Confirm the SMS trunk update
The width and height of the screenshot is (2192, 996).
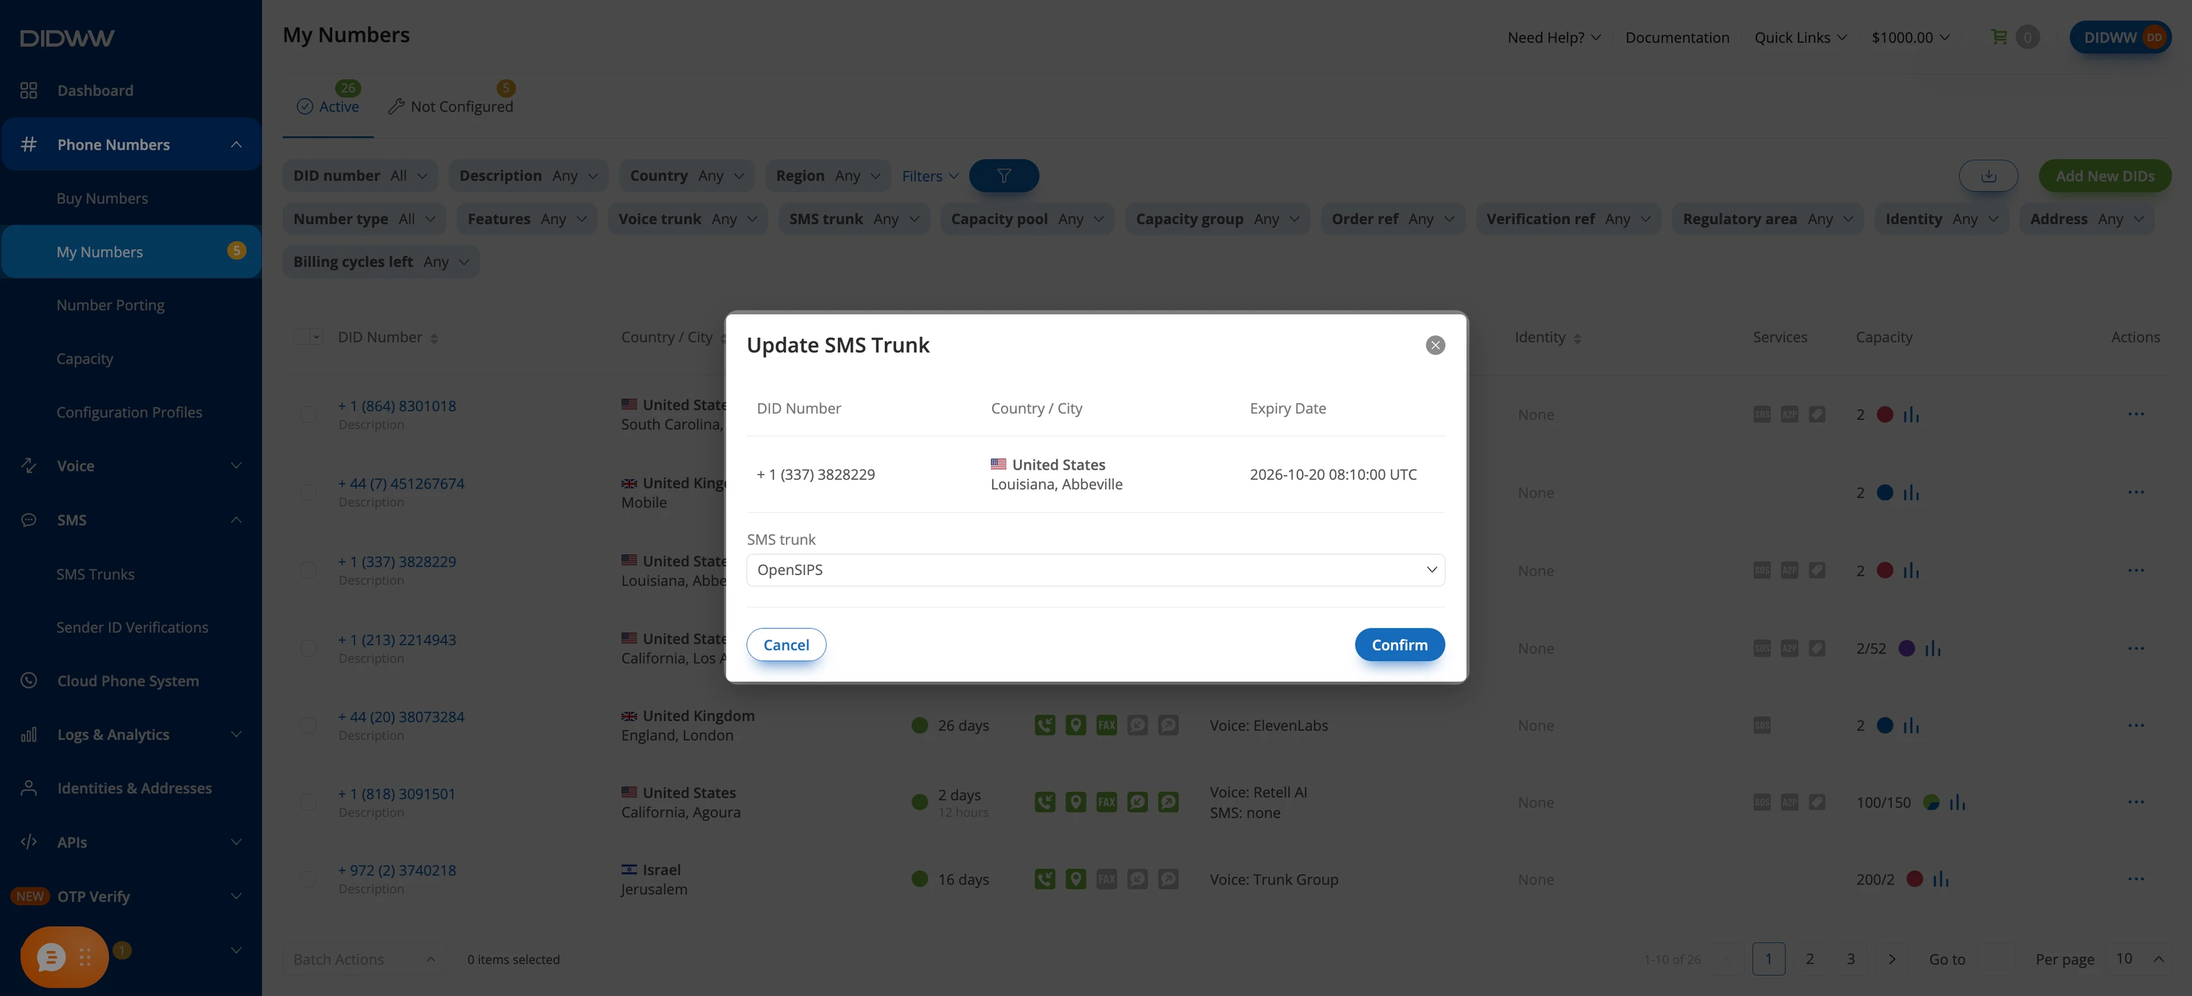[x=1399, y=645]
